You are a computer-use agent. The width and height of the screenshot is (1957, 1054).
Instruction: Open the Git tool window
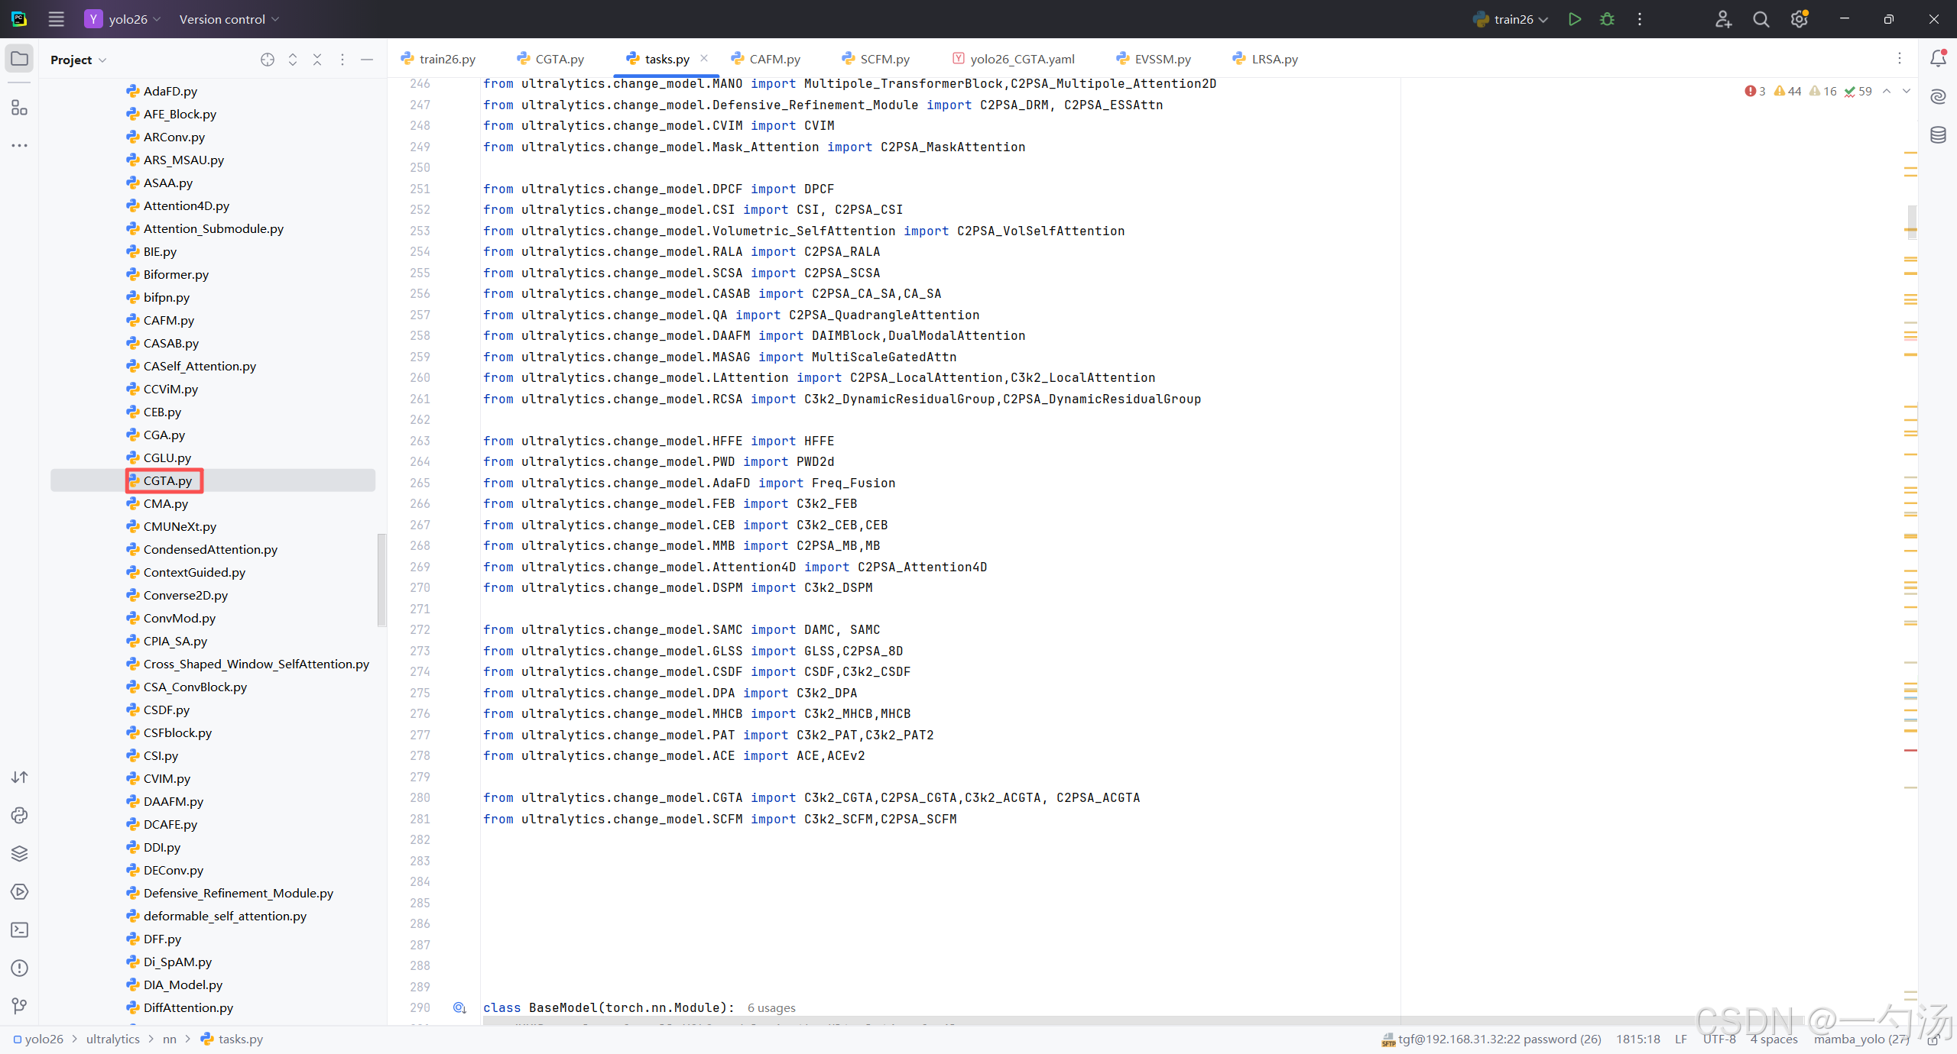(20, 1006)
